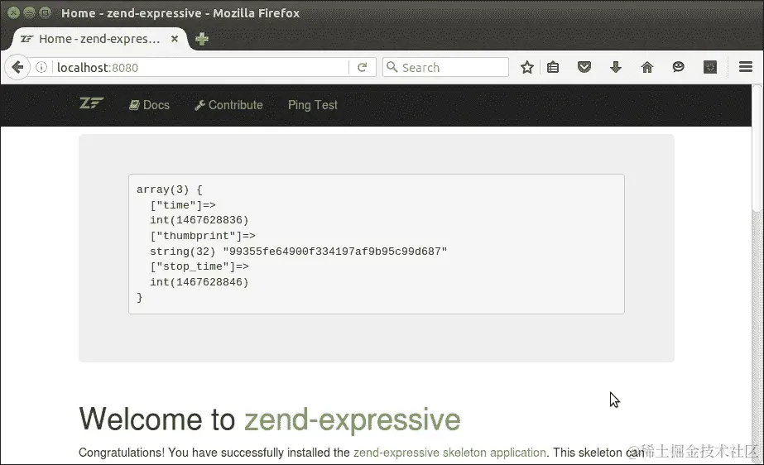Close the Firefox window
The height and width of the screenshot is (465, 764).
pyautogui.click(x=13, y=12)
